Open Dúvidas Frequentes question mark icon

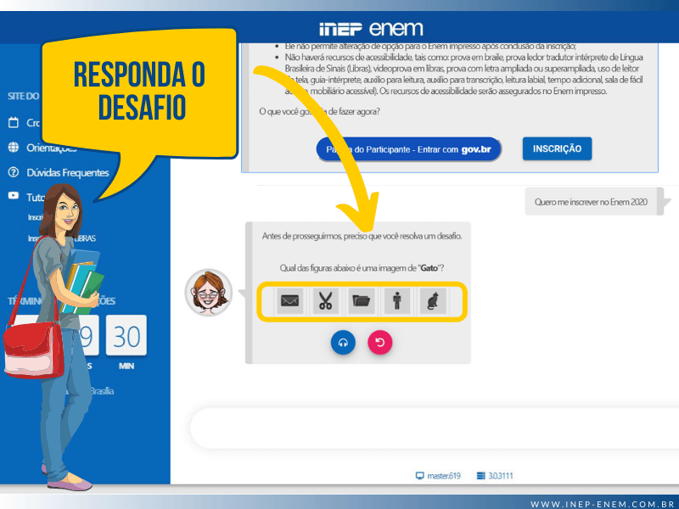click(x=14, y=172)
